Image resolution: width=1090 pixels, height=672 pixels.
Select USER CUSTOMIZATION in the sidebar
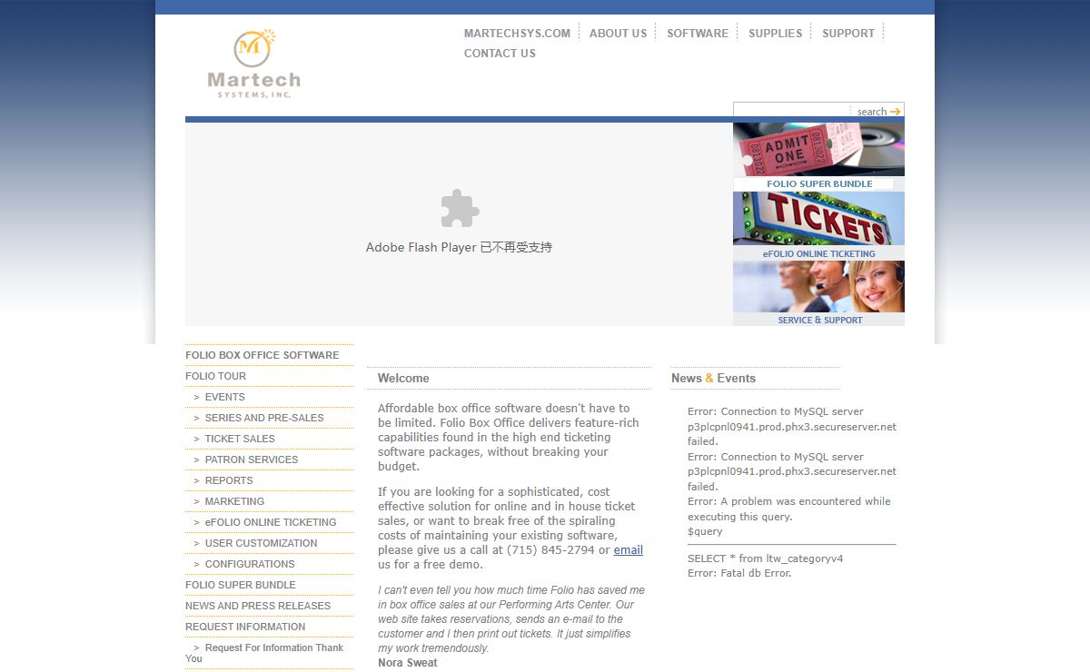262,543
